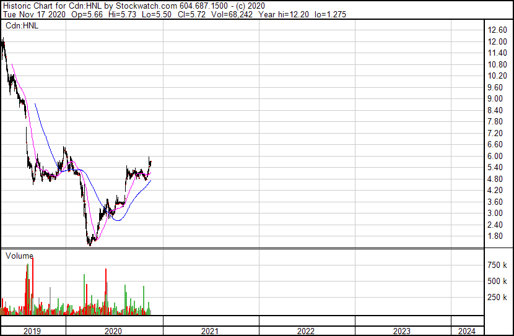Click the Cdn:HNL ticker label
514x336 pixels.
tap(22, 25)
